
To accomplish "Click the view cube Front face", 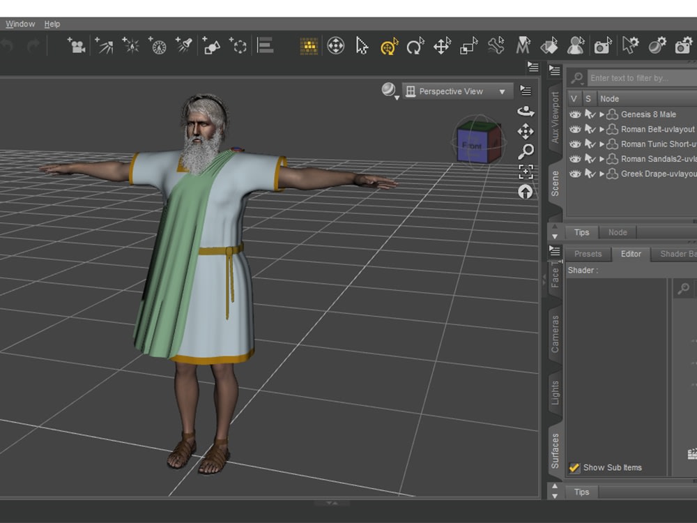I will 471,145.
